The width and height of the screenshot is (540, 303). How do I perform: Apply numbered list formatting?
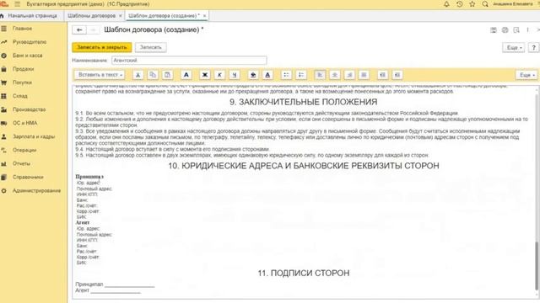pyautogui.click(x=301, y=75)
